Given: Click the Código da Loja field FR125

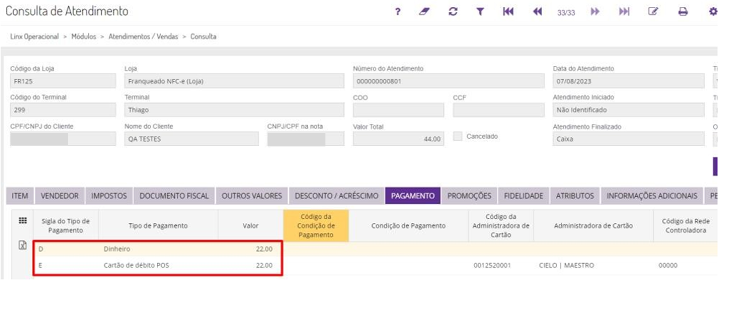Looking at the screenshot, I should click(x=63, y=81).
